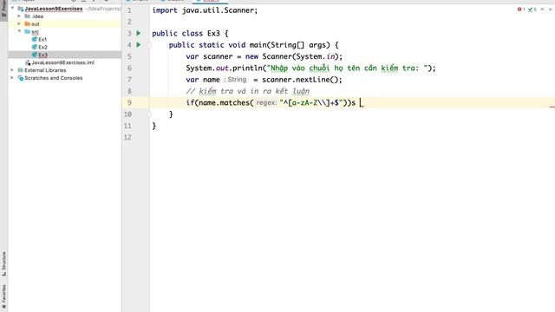Image resolution: width=555 pixels, height=312 pixels.
Task: Click the JavaLesson9Exercises module icon
Action: pyautogui.click(x=21, y=9)
